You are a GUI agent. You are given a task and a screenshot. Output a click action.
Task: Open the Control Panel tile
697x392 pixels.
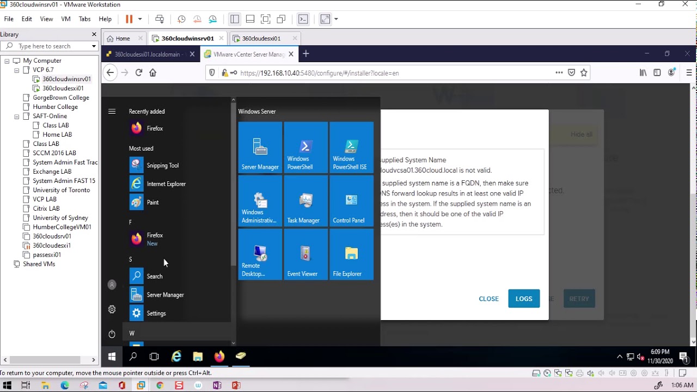tap(352, 201)
